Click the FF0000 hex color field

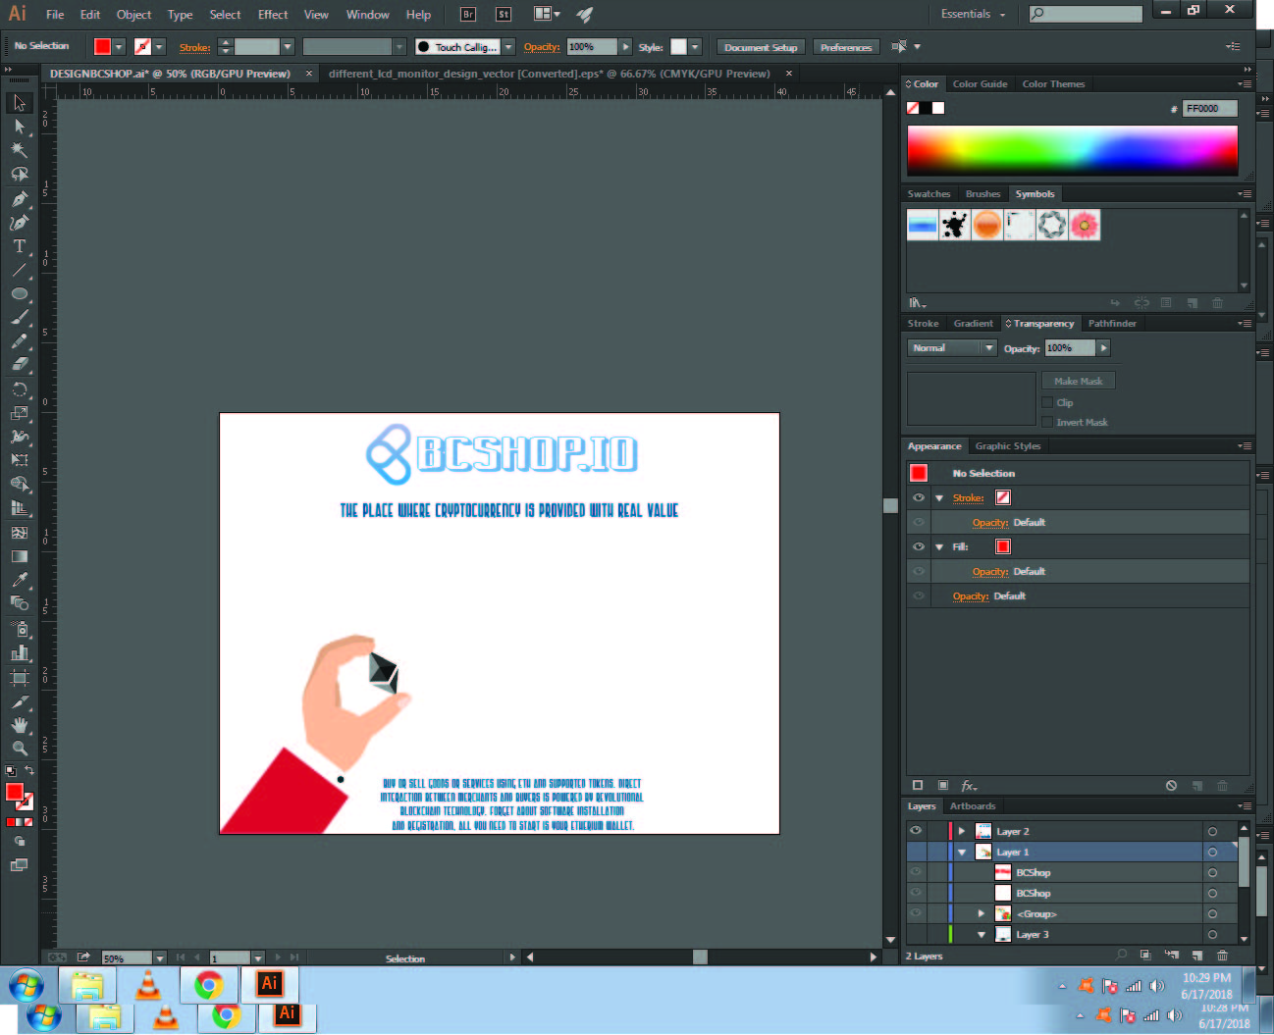coord(1209,109)
